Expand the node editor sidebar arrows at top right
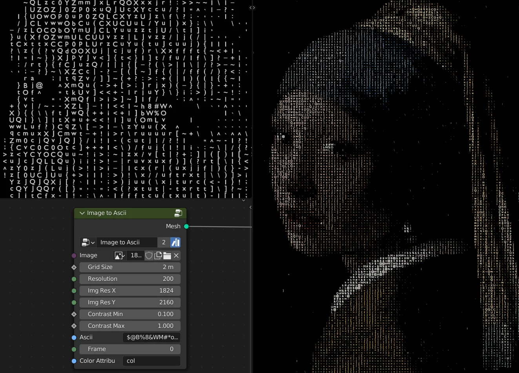Screen dimensions: 519x373 (x=252, y=7)
